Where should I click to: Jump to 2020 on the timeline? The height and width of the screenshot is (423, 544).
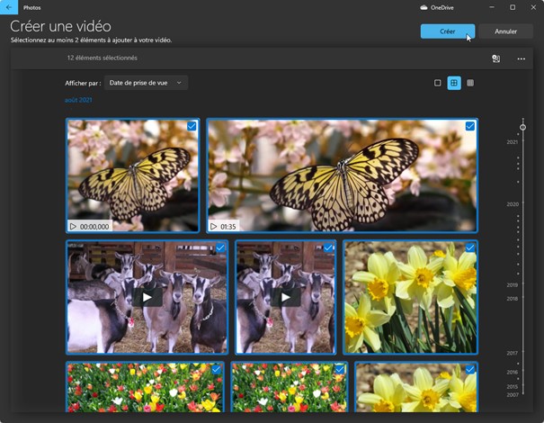(513, 204)
